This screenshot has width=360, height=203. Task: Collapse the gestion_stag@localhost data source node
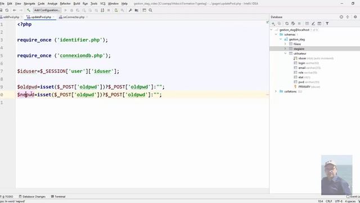pyautogui.click(x=271, y=30)
